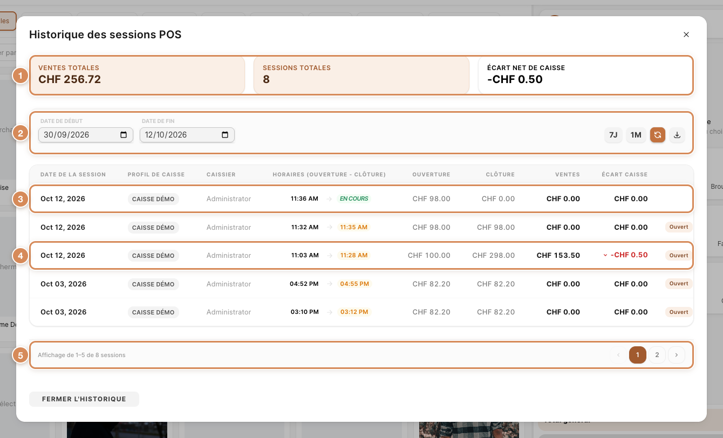Click the 04:55 PM closing time

point(354,284)
